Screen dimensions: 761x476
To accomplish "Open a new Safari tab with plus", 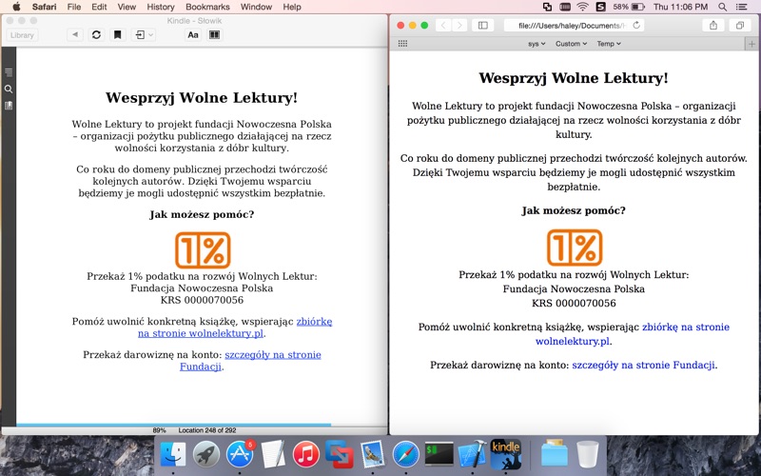I will (x=751, y=44).
